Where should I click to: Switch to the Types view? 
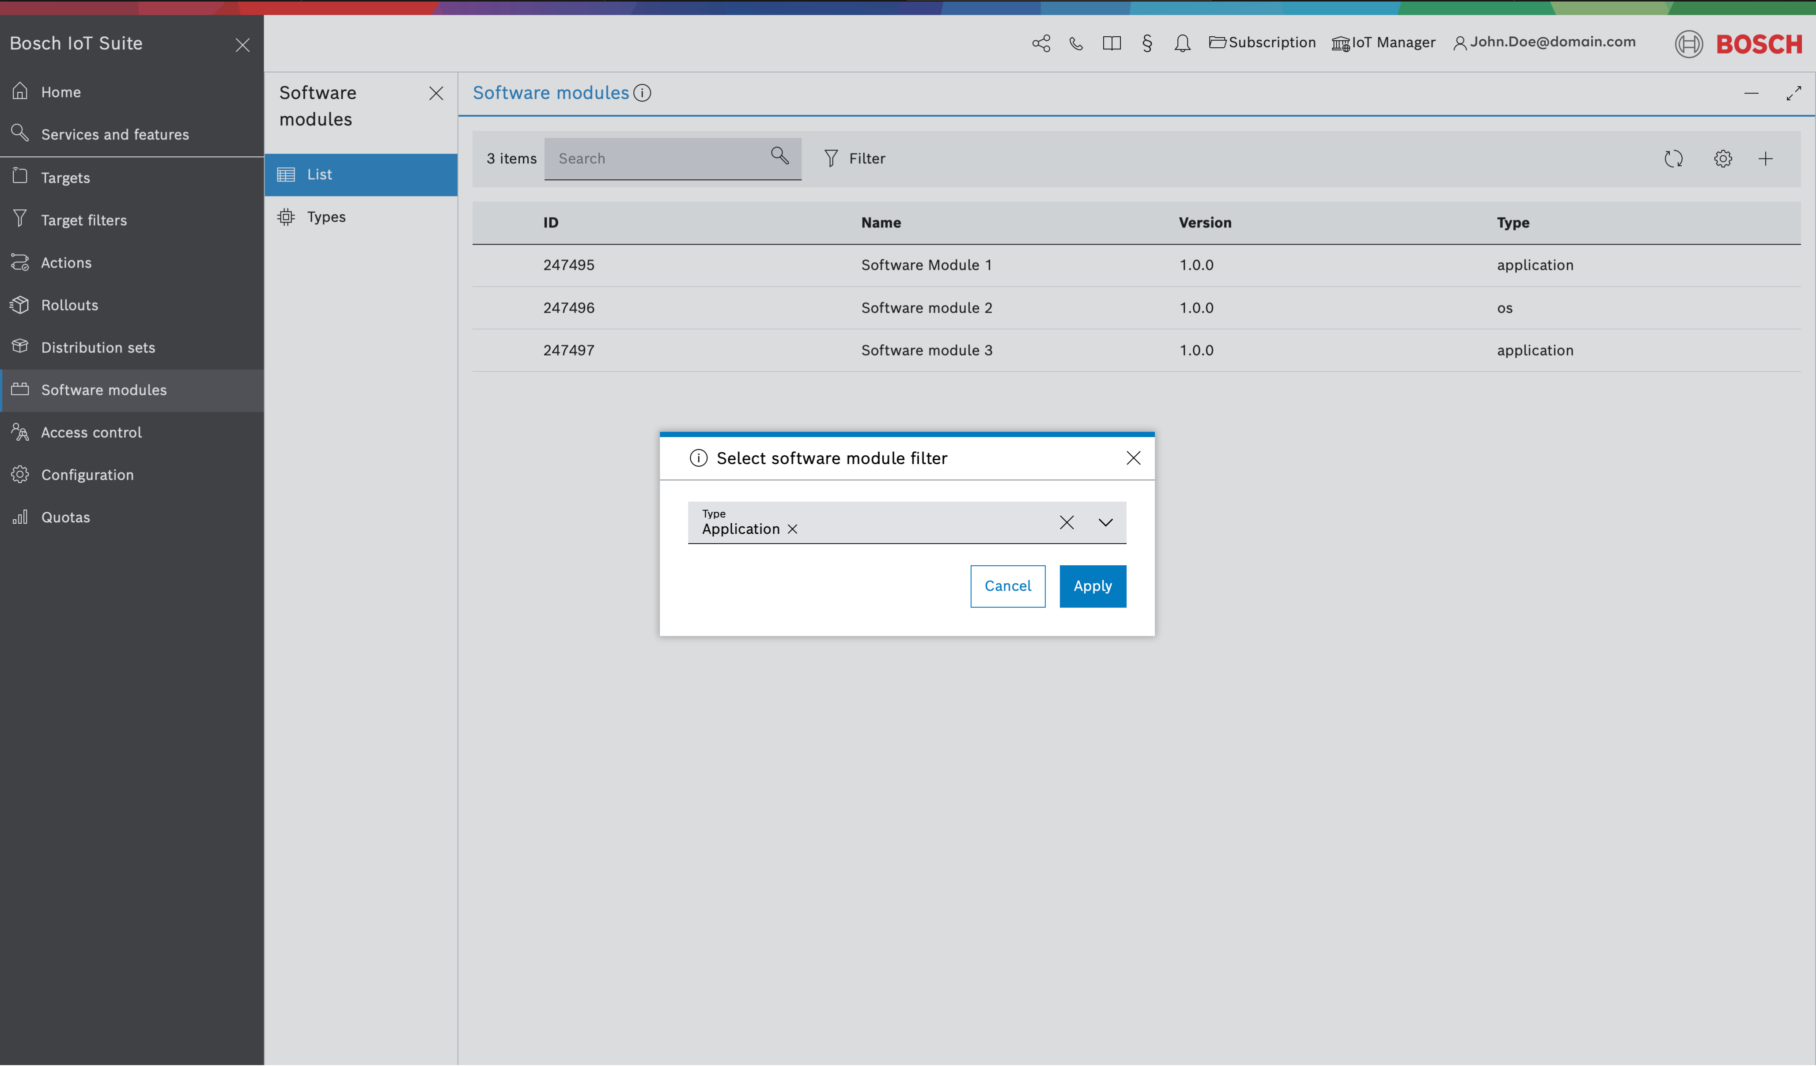(326, 217)
